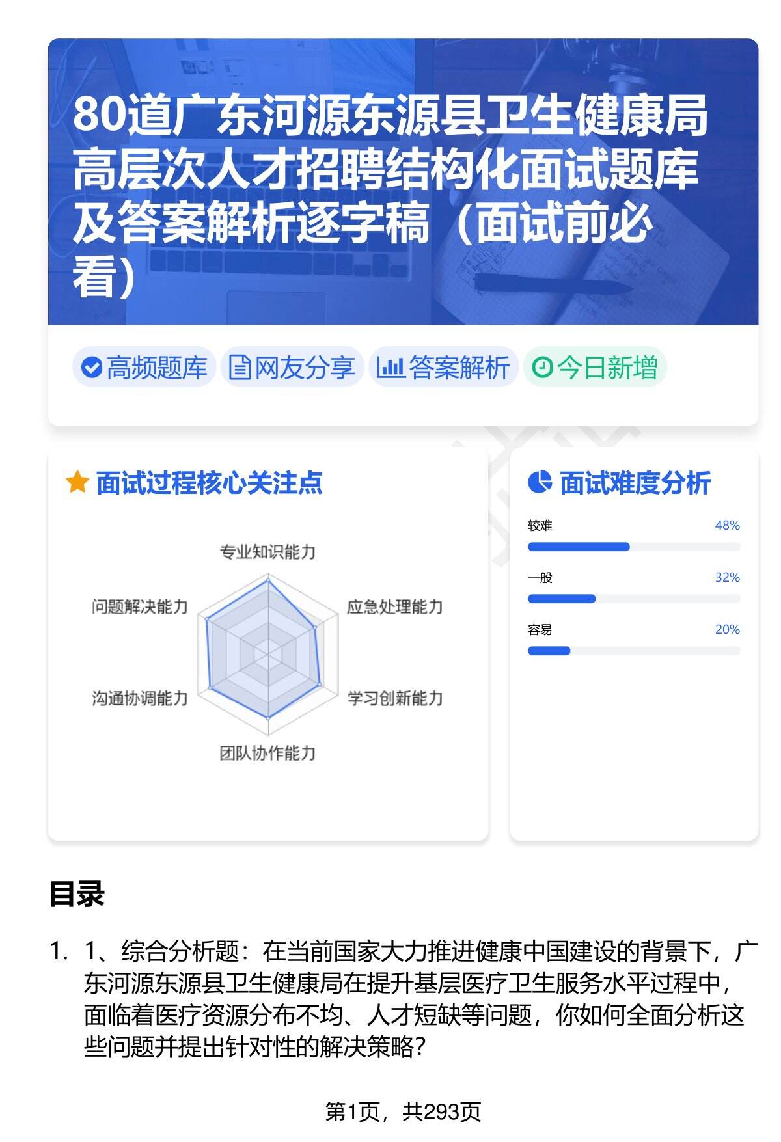Click the document icon beside 网友分享
The width and height of the screenshot is (781, 1142).
coord(240,368)
